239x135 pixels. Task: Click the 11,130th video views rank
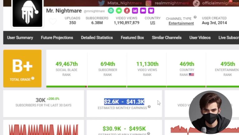pyautogui.click(x=147, y=64)
